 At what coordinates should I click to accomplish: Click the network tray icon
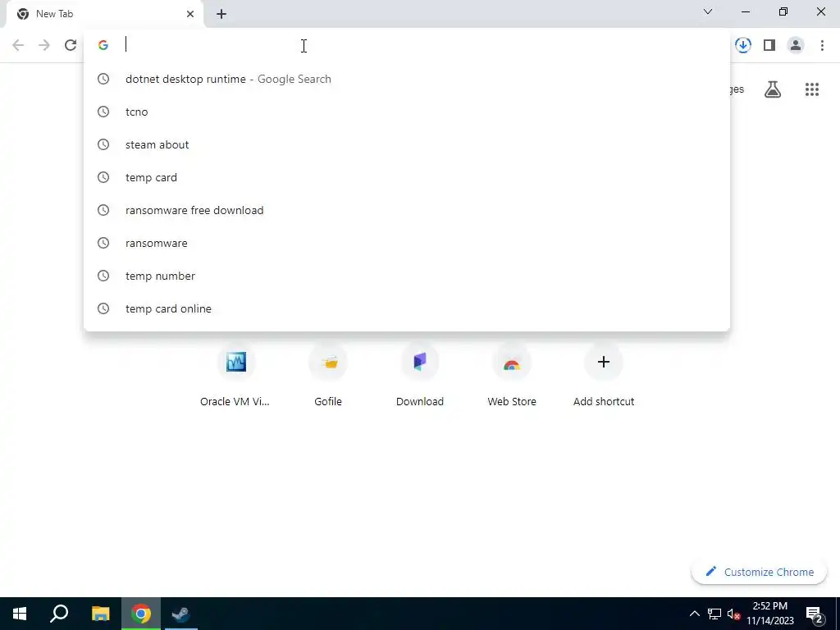coord(714,614)
